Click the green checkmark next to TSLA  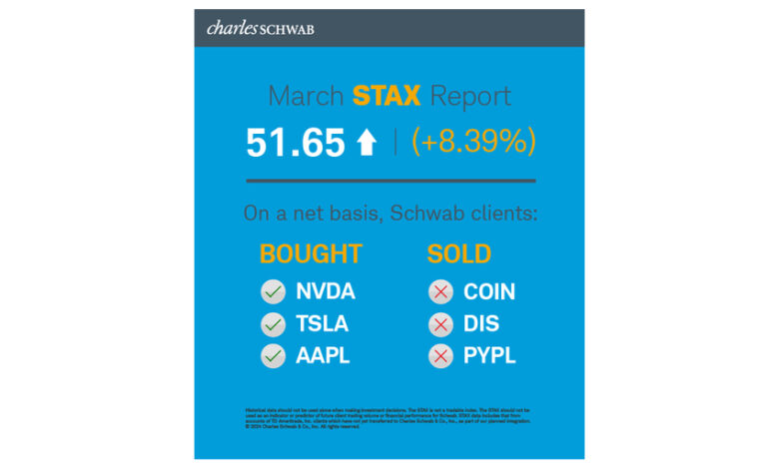click(x=273, y=324)
